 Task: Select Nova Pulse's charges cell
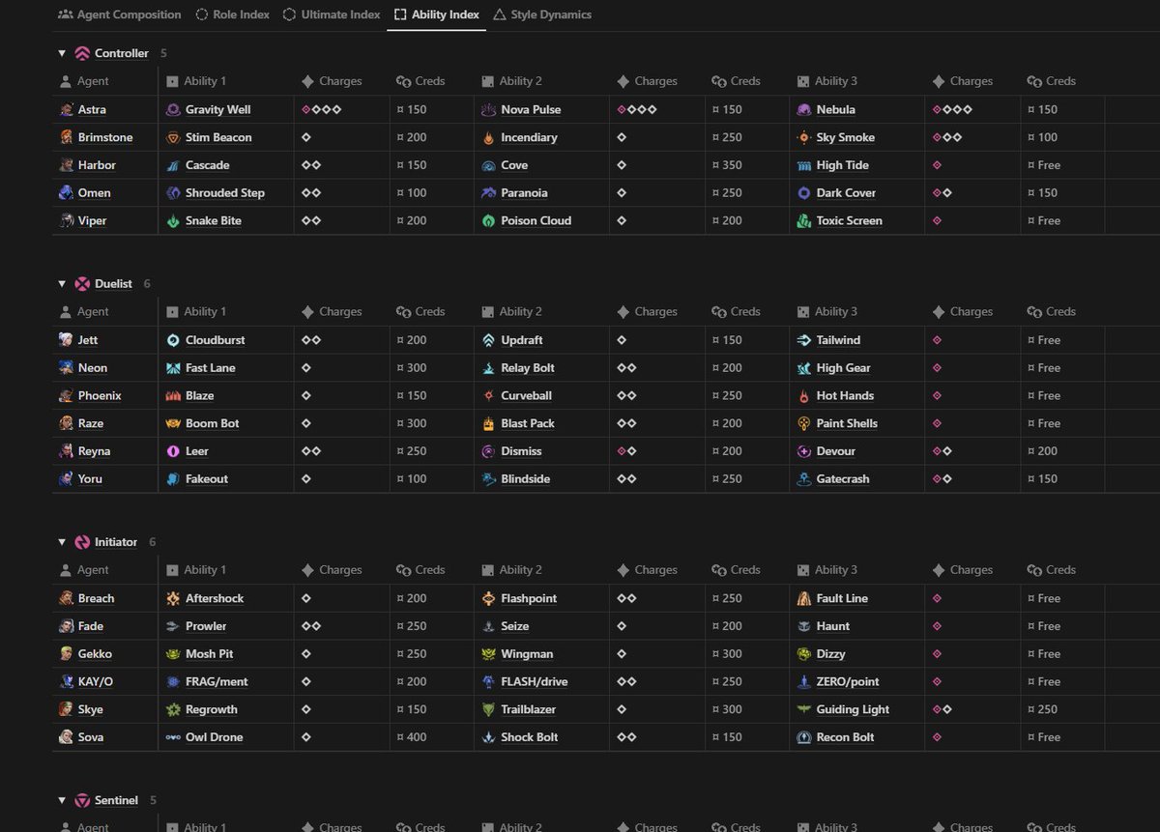(657, 109)
